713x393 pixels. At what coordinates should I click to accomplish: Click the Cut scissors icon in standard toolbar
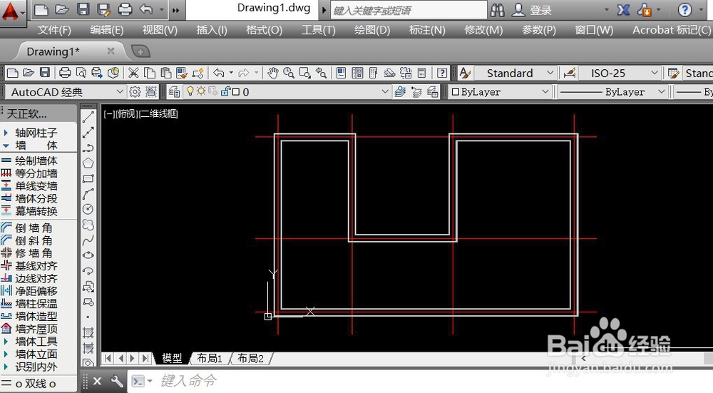click(x=133, y=73)
